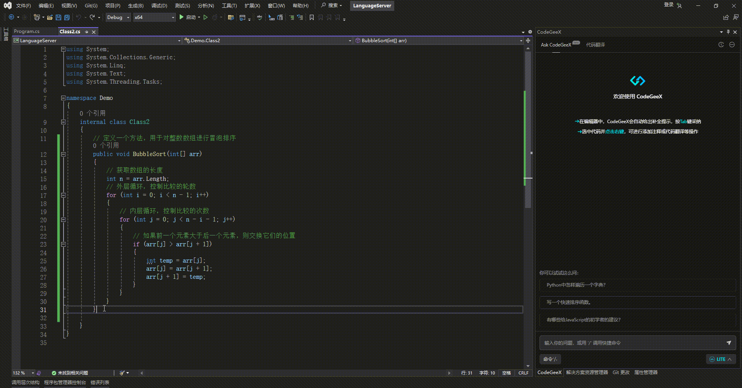Open the 文件(F) menu

click(23, 5)
